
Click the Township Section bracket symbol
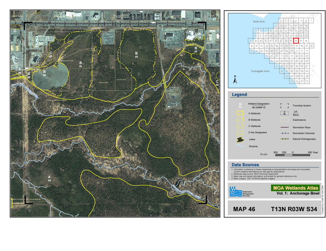coord(284,106)
